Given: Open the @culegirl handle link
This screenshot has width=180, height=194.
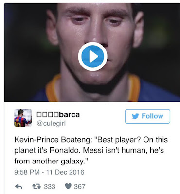Looking at the screenshot, I should (x=51, y=124).
